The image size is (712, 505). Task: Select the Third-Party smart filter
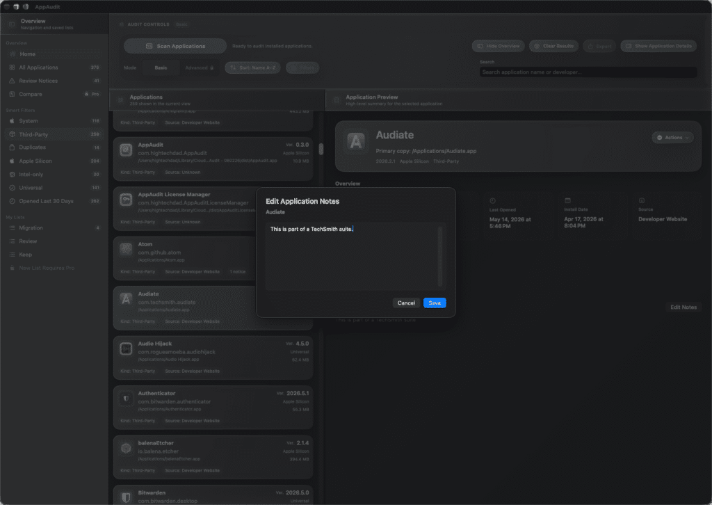(54, 134)
